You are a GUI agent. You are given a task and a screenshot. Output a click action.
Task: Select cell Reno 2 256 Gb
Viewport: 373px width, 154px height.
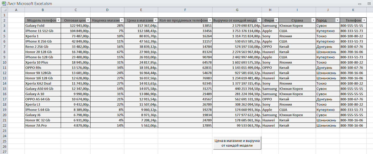coord(43,47)
